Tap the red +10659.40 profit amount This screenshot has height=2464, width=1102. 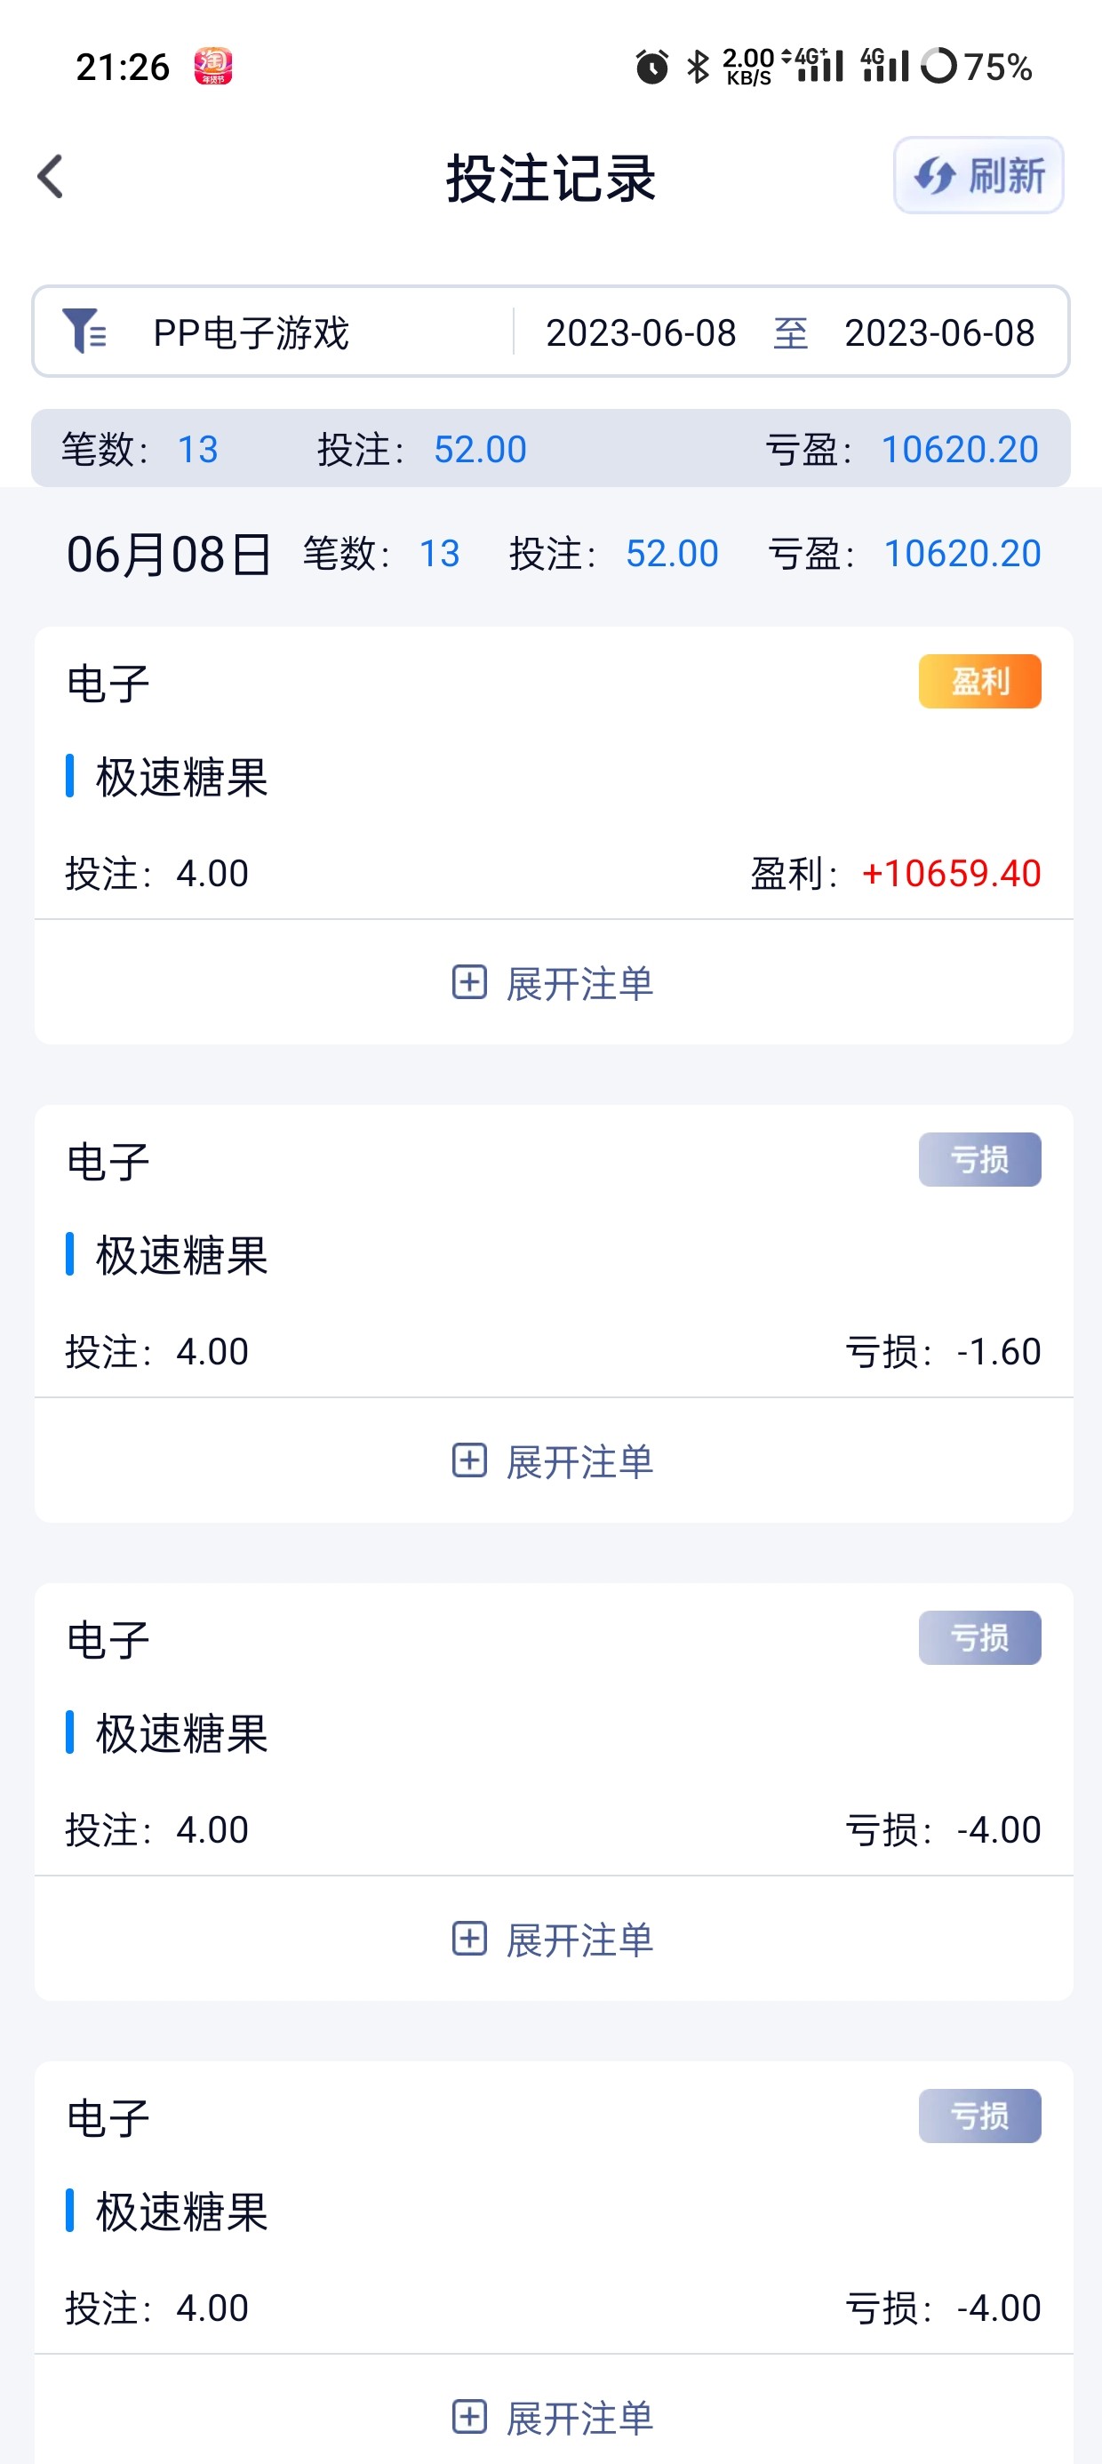(951, 873)
